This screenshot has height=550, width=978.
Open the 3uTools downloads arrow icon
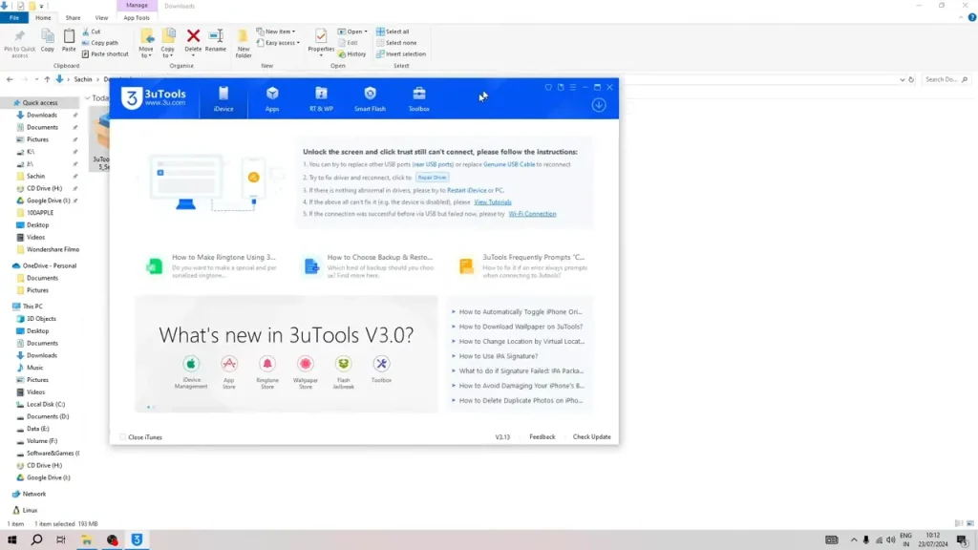click(x=599, y=105)
